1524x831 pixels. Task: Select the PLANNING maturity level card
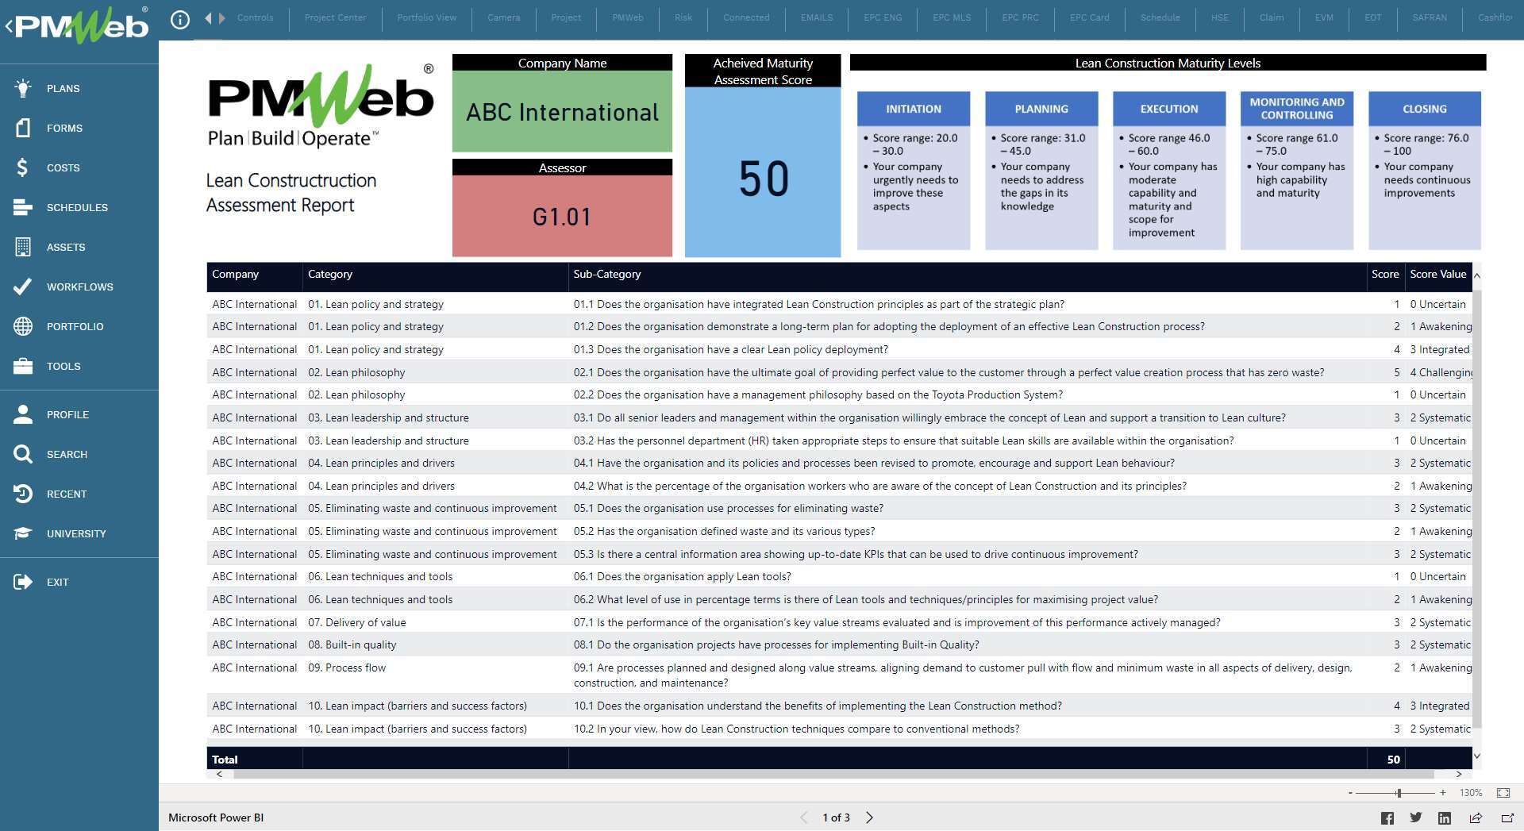pyautogui.click(x=1041, y=171)
